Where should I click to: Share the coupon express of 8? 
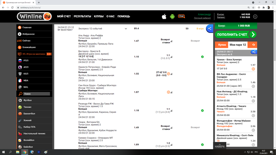click(254, 52)
